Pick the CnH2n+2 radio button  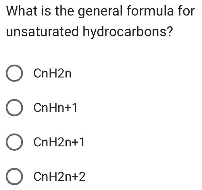(14, 177)
